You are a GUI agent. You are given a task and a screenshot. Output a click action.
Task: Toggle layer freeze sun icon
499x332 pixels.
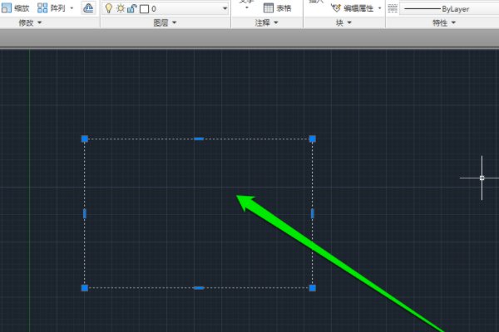coord(120,8)
